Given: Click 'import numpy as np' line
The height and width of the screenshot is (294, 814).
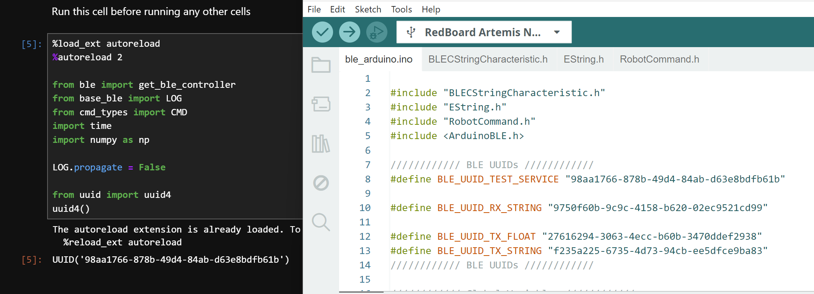Looking at the screenshot, I should point(101,140).
